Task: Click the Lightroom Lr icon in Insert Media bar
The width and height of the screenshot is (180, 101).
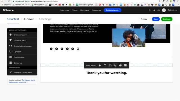Action: click(x=115, y=65)
